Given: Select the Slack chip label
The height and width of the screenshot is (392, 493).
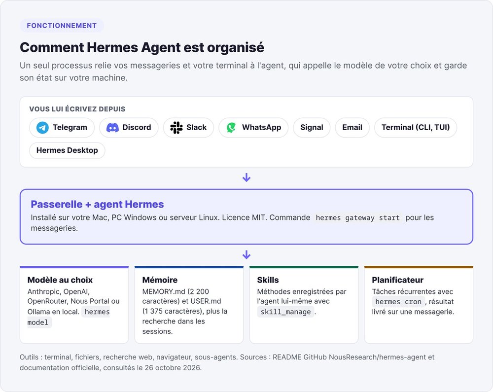Looking at the screenshot, I should tap(197, 127).
